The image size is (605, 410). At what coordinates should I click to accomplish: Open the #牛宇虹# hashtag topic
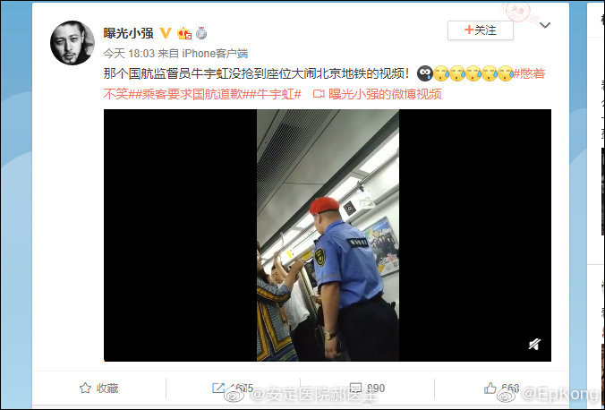[x=277, y=94]
